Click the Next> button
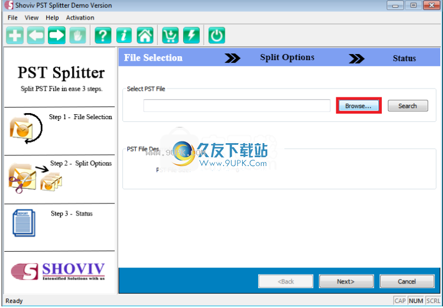 346,281
